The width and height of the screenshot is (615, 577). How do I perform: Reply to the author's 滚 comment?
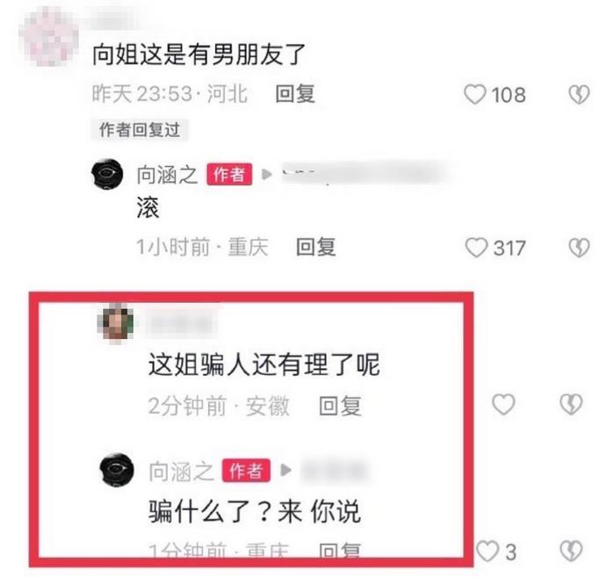[315, 247]
